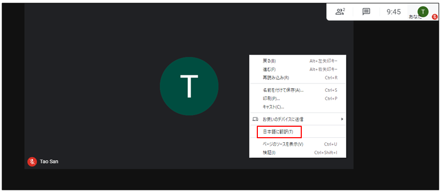Click the green T avatar labeled あなた
This screenshot has width=443, height=193.
pos(423,11)
